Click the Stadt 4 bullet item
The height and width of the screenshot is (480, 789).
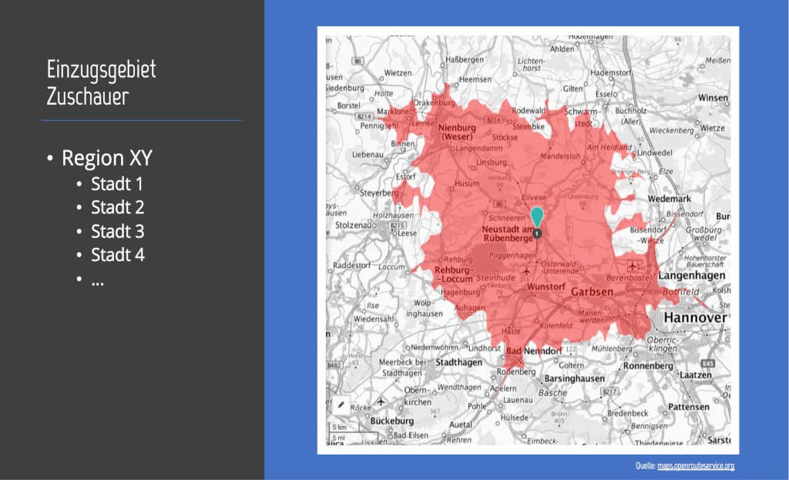click(x=117, y=254)
